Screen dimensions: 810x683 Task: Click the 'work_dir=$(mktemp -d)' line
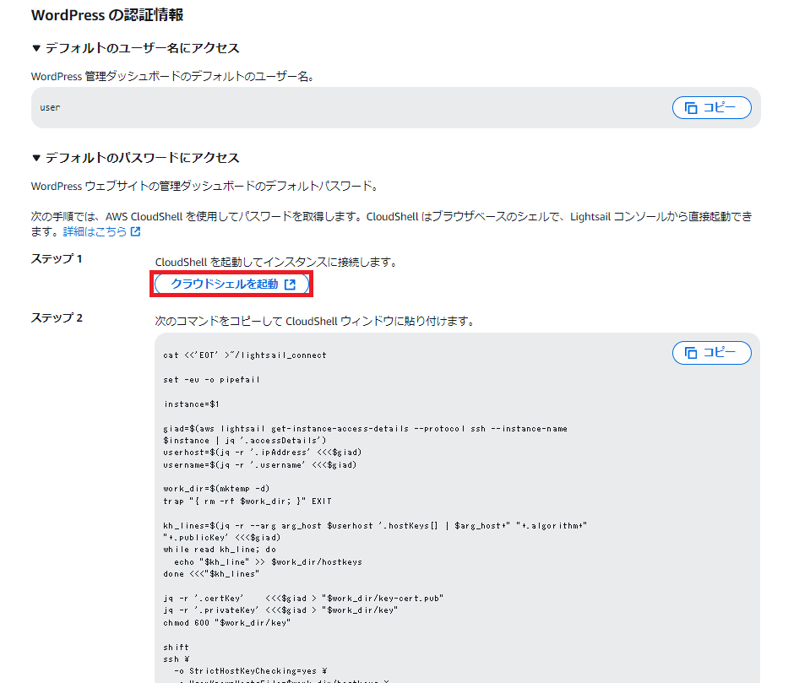click(216, 488)
